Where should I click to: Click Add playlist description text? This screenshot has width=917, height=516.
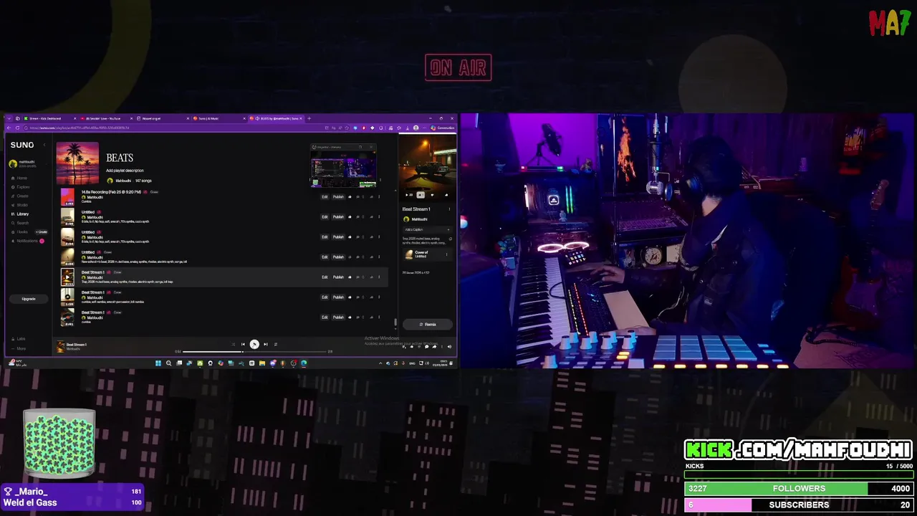click(125, 171)
